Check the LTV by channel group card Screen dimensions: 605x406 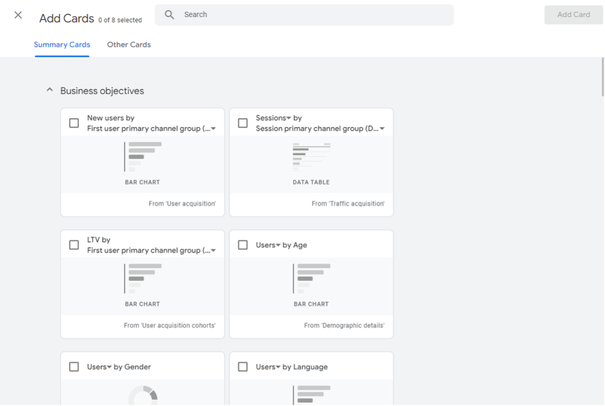click(74, 245)
